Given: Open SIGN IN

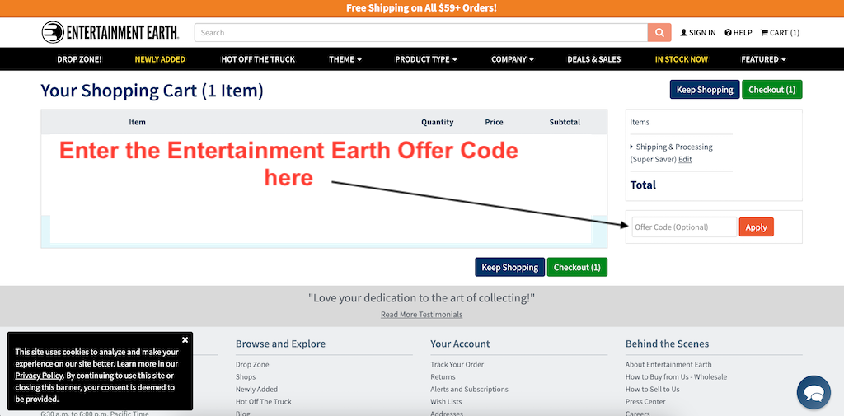Looking at the screenshot, I should 698,32.
